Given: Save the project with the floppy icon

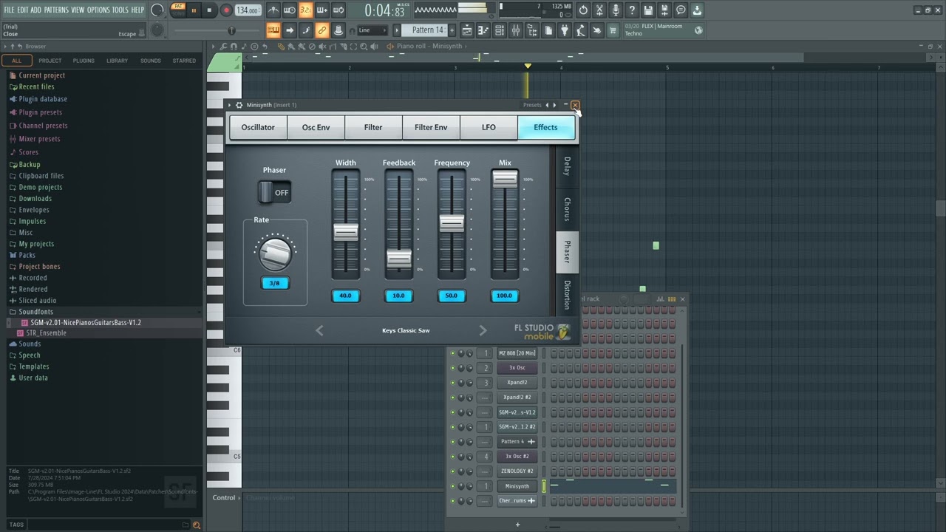Looking at the screenshot, I should coord(648,10).
